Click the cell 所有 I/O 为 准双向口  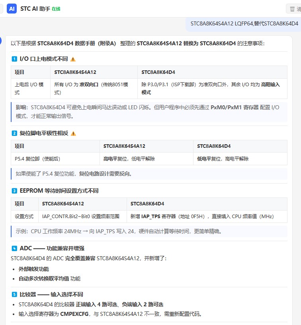[94, 89]
